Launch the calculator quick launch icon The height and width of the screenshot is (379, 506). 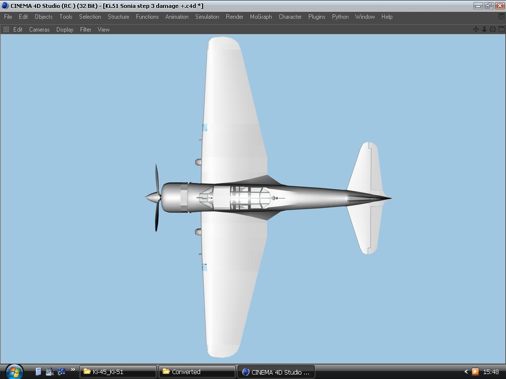[39, 372]
